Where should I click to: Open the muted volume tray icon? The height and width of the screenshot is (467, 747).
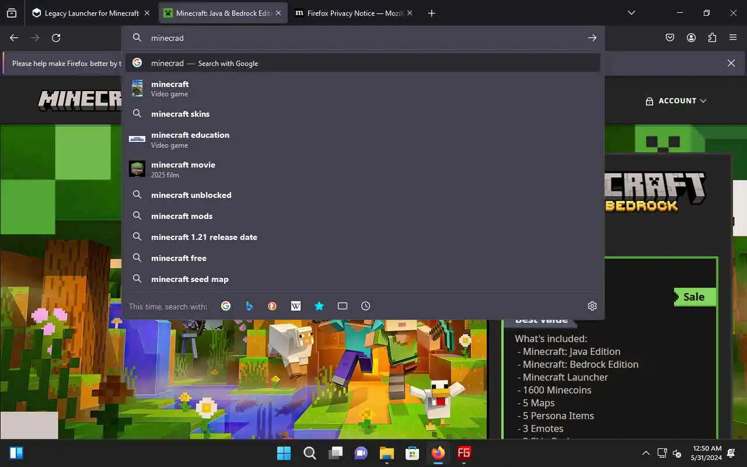pyautogui.click(x=677, y=453)
